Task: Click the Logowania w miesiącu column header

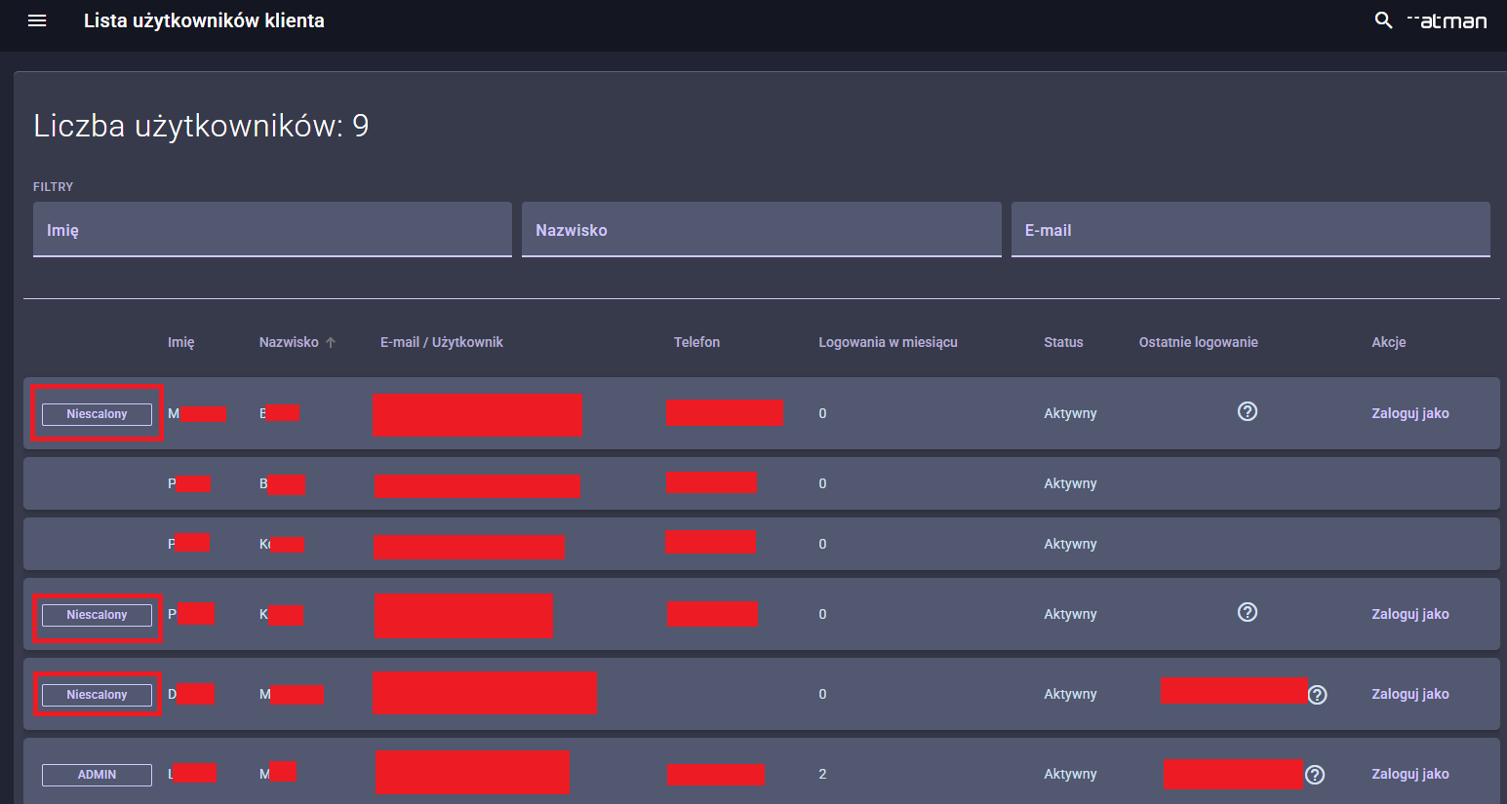Action: point(888,342)
